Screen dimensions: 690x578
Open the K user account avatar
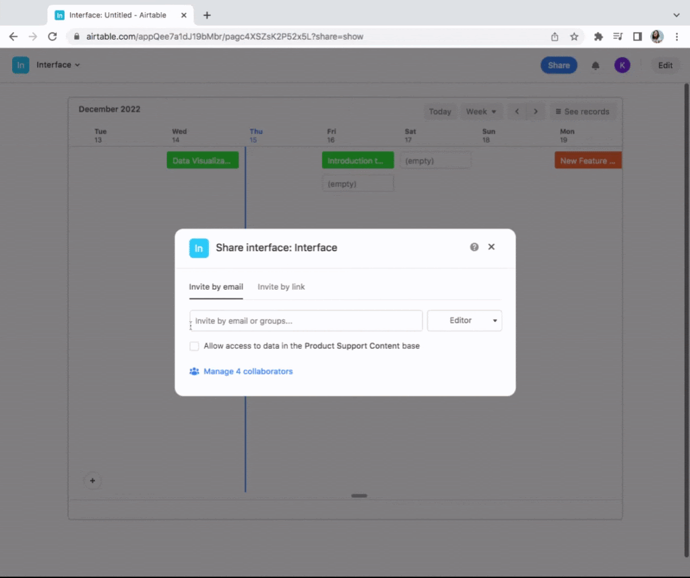click(x=622, y=65)
